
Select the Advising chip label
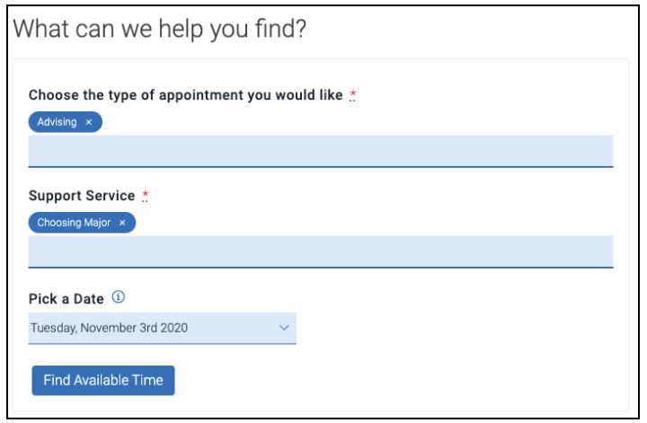click(x=58, y=122)
